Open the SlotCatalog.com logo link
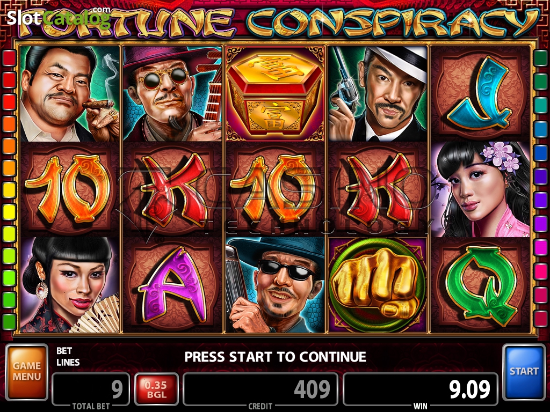Screen dimensions: 550x412 pyautogui.click(x=59, y=18)
